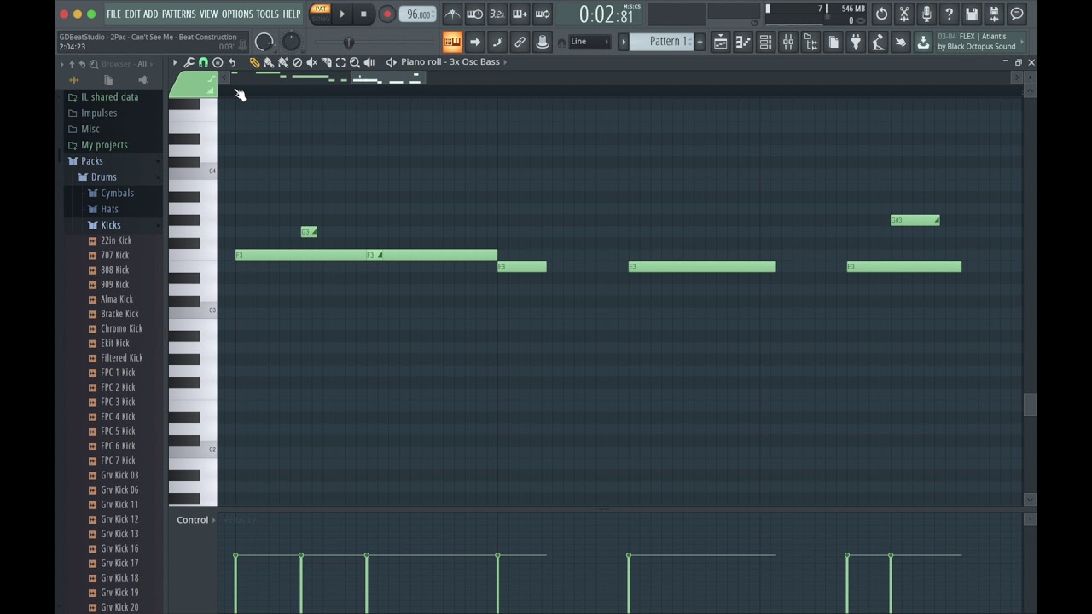This screenshot has height=614, width=1092.
Task: Arm the red Record button
Action: (386, 14)
